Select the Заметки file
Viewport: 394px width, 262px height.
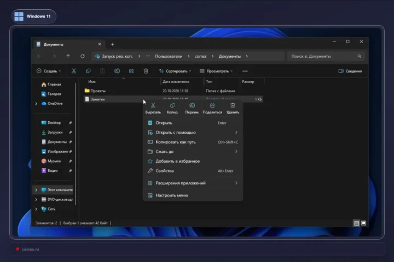173,99
